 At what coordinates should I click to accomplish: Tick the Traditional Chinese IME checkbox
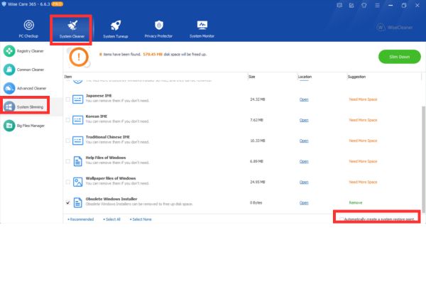coord(68,141)
